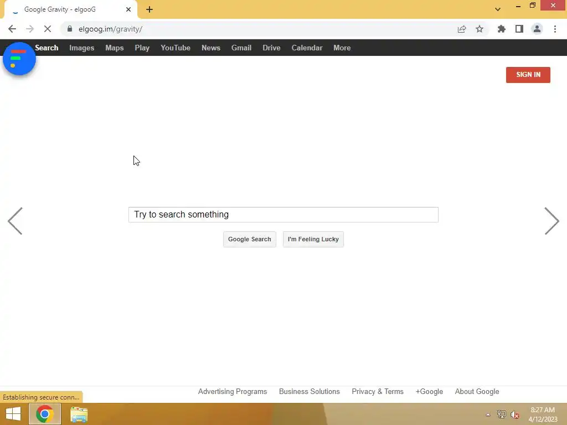This screenshot has height=425, width=567.
Task: Click the blue elgooG round menu icon
Action: 19,59
